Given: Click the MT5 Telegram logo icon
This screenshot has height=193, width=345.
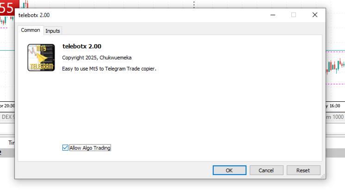Looking at the screenshot, I should pyautogui.click(x=41, y=58).
